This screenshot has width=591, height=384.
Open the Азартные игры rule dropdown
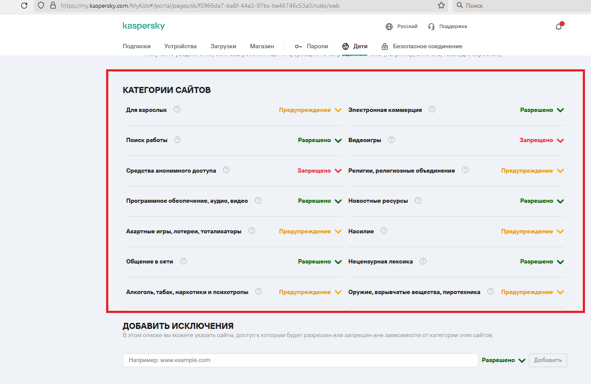click(x=311, y=232)
